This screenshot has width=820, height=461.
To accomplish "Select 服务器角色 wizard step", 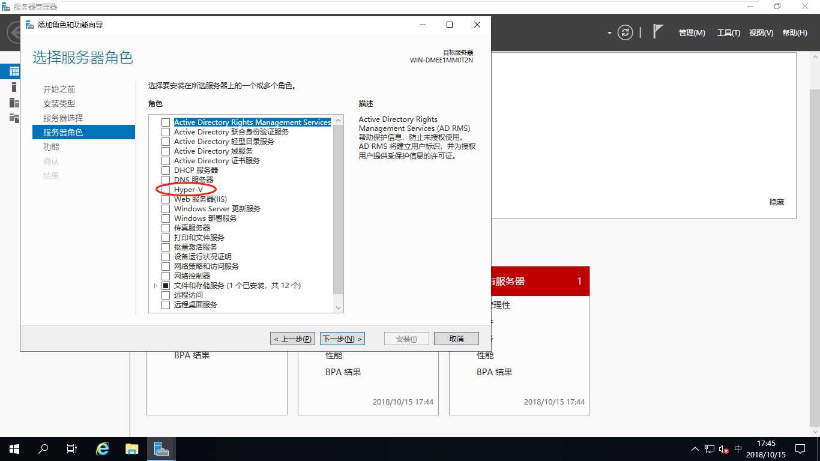I will pyautogui.click(x=83, y=132).
